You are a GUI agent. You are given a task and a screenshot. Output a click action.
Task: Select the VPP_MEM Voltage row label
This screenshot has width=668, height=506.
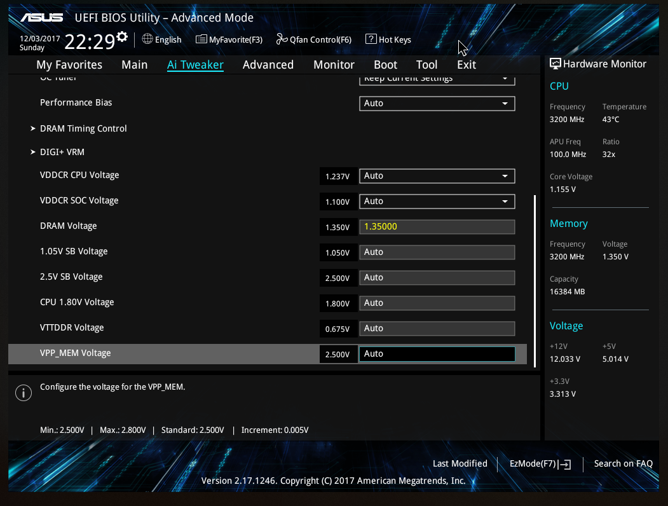point(76,353)
